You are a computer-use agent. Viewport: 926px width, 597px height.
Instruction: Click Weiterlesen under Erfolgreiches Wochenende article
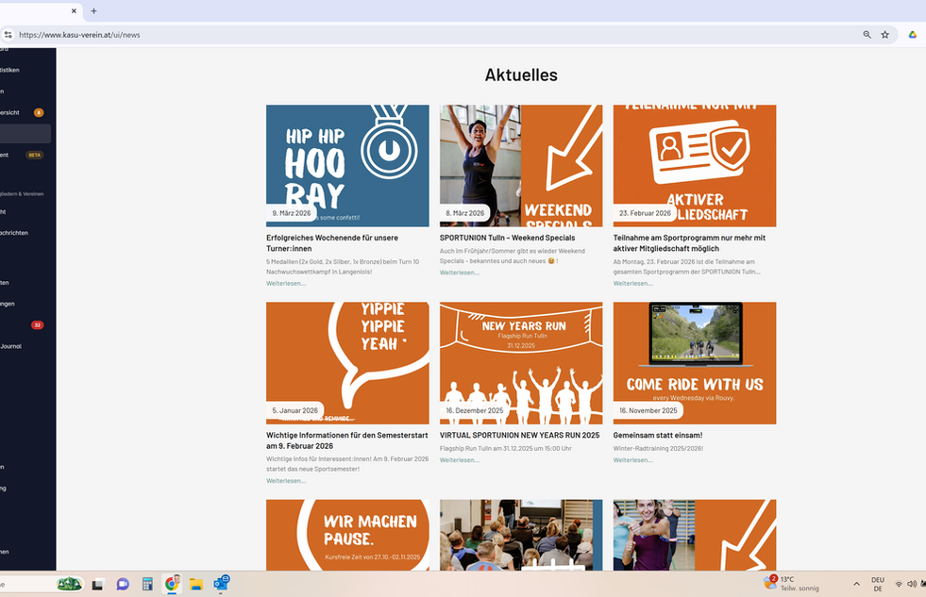click(x=286, y=283)
